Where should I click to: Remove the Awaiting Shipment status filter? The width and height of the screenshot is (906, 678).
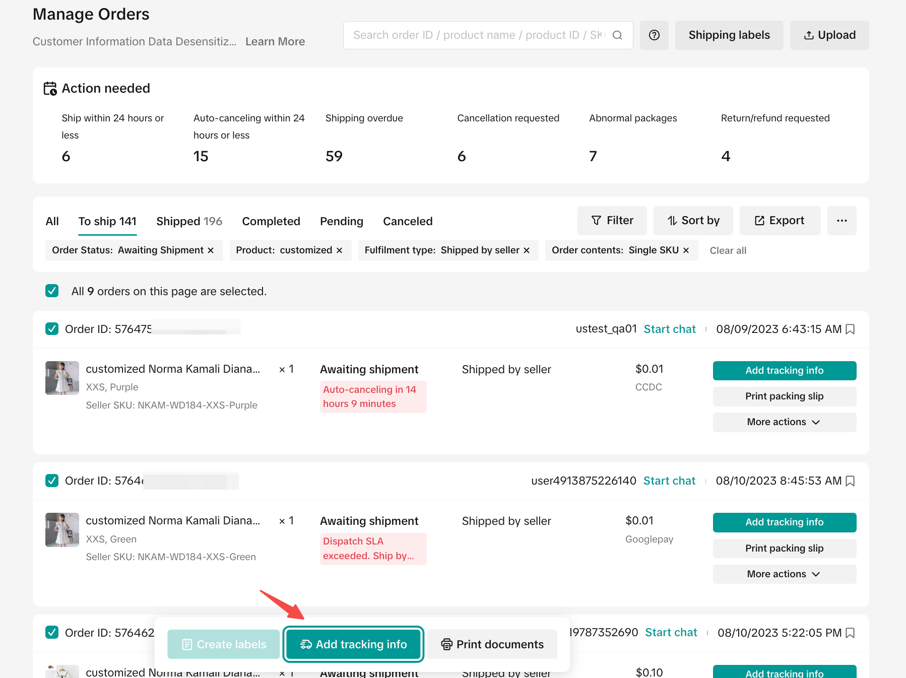[211, 250]
